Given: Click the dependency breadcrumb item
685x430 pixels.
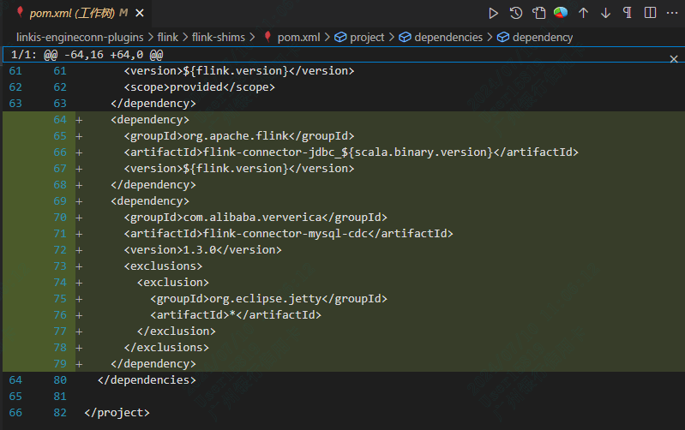Looking at the screenshot, I should point(543,38).
